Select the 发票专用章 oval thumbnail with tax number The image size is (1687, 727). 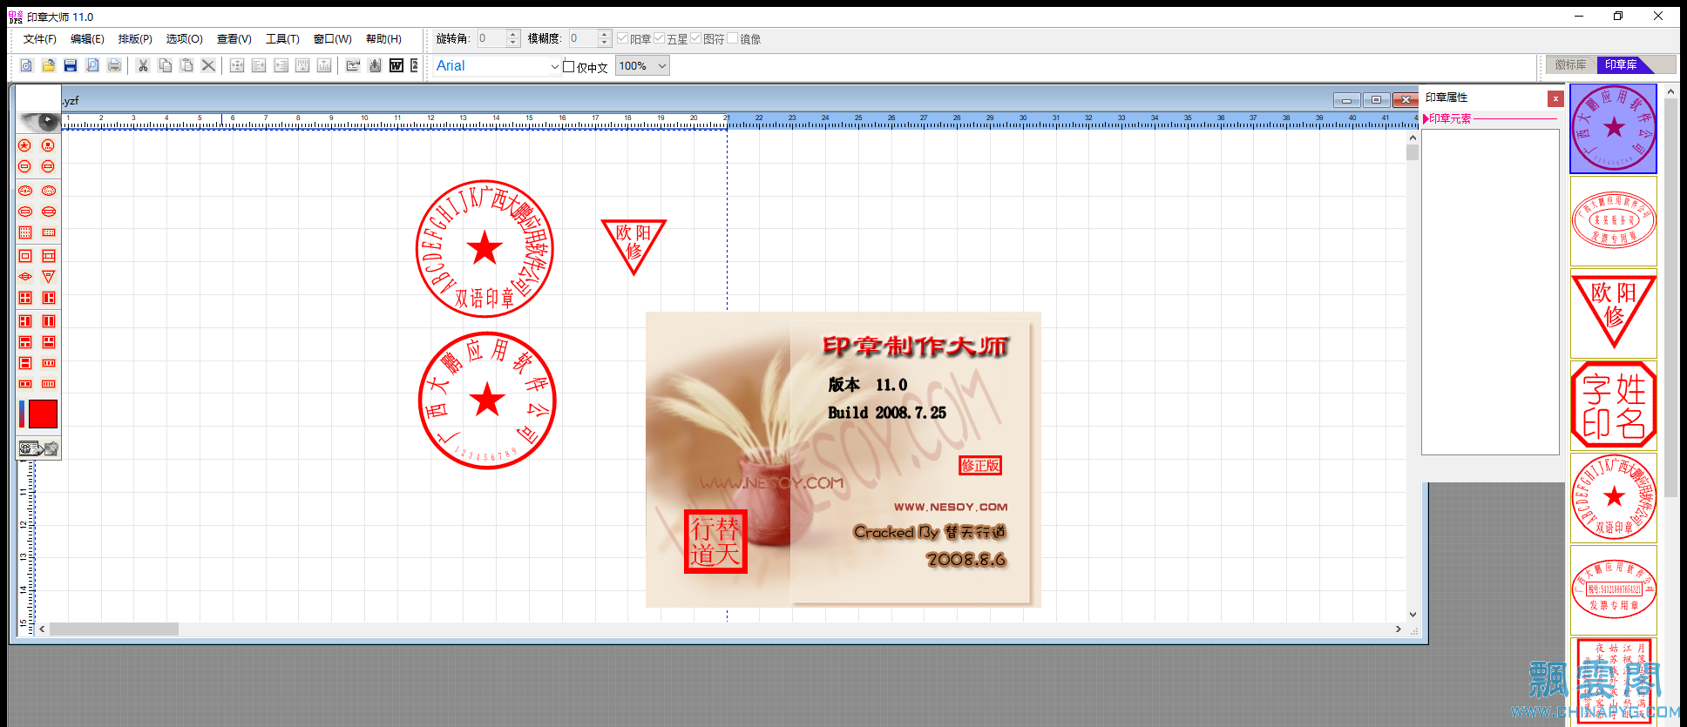[1614, 590]
